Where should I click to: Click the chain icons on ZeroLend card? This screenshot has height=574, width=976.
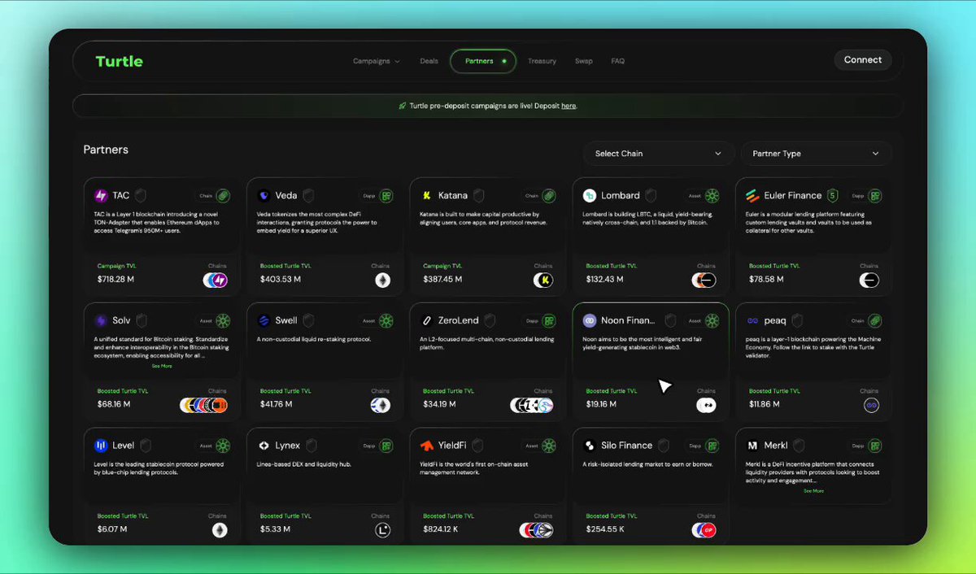coord(532,405)
